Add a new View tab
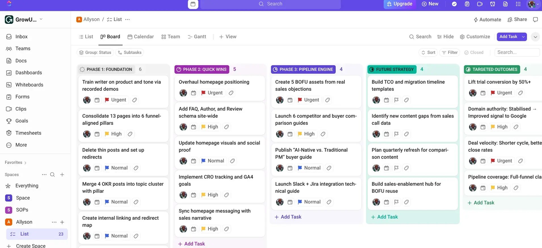This screenshot has height=248, width=542. tap(228, 37)
